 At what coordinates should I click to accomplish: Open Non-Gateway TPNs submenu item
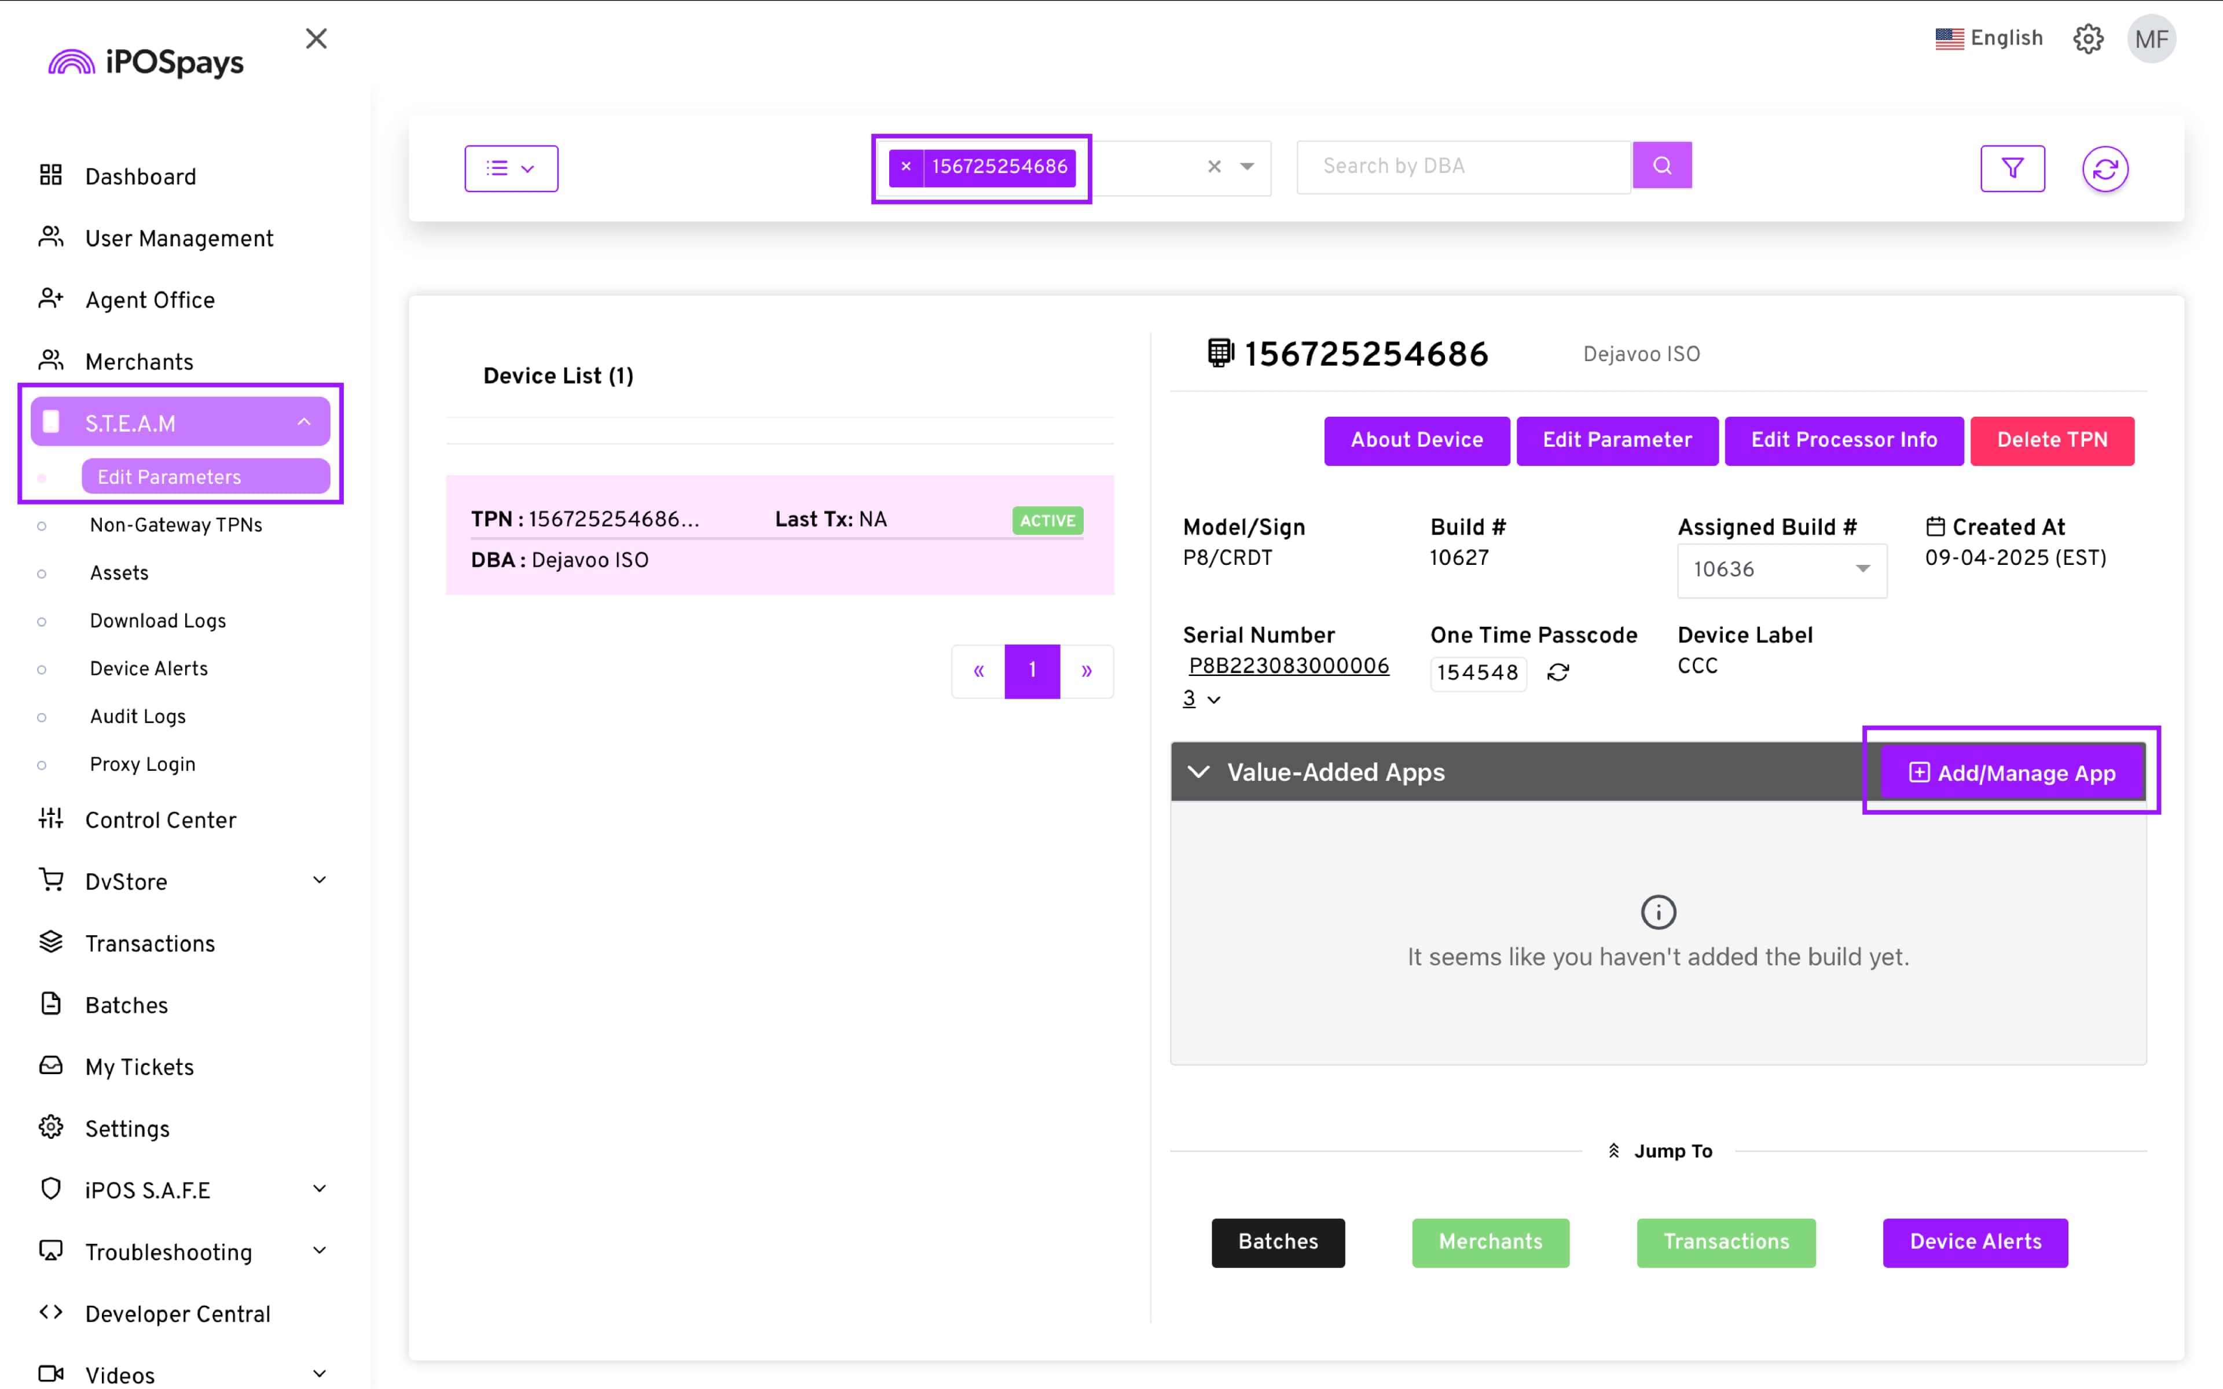(x=175, y=524)
